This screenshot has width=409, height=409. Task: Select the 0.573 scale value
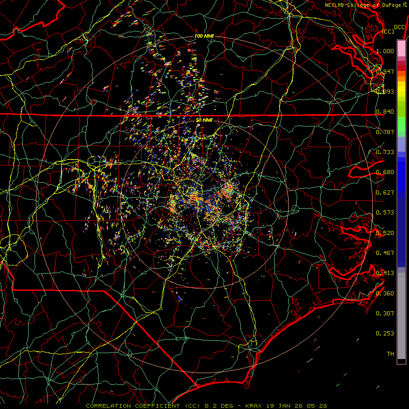pyautogui.click(x=385, y=213)
